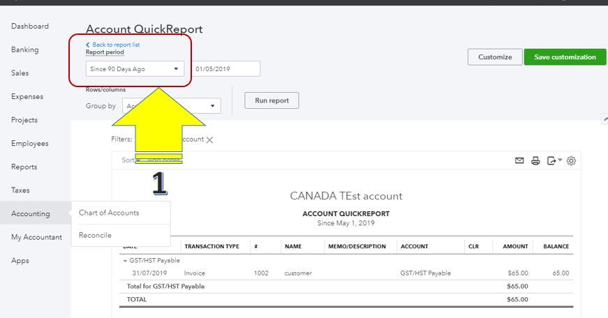The width and height of the screenshot is (608, 318).
Task: Open Projects in sidebar
Action: 24,120
